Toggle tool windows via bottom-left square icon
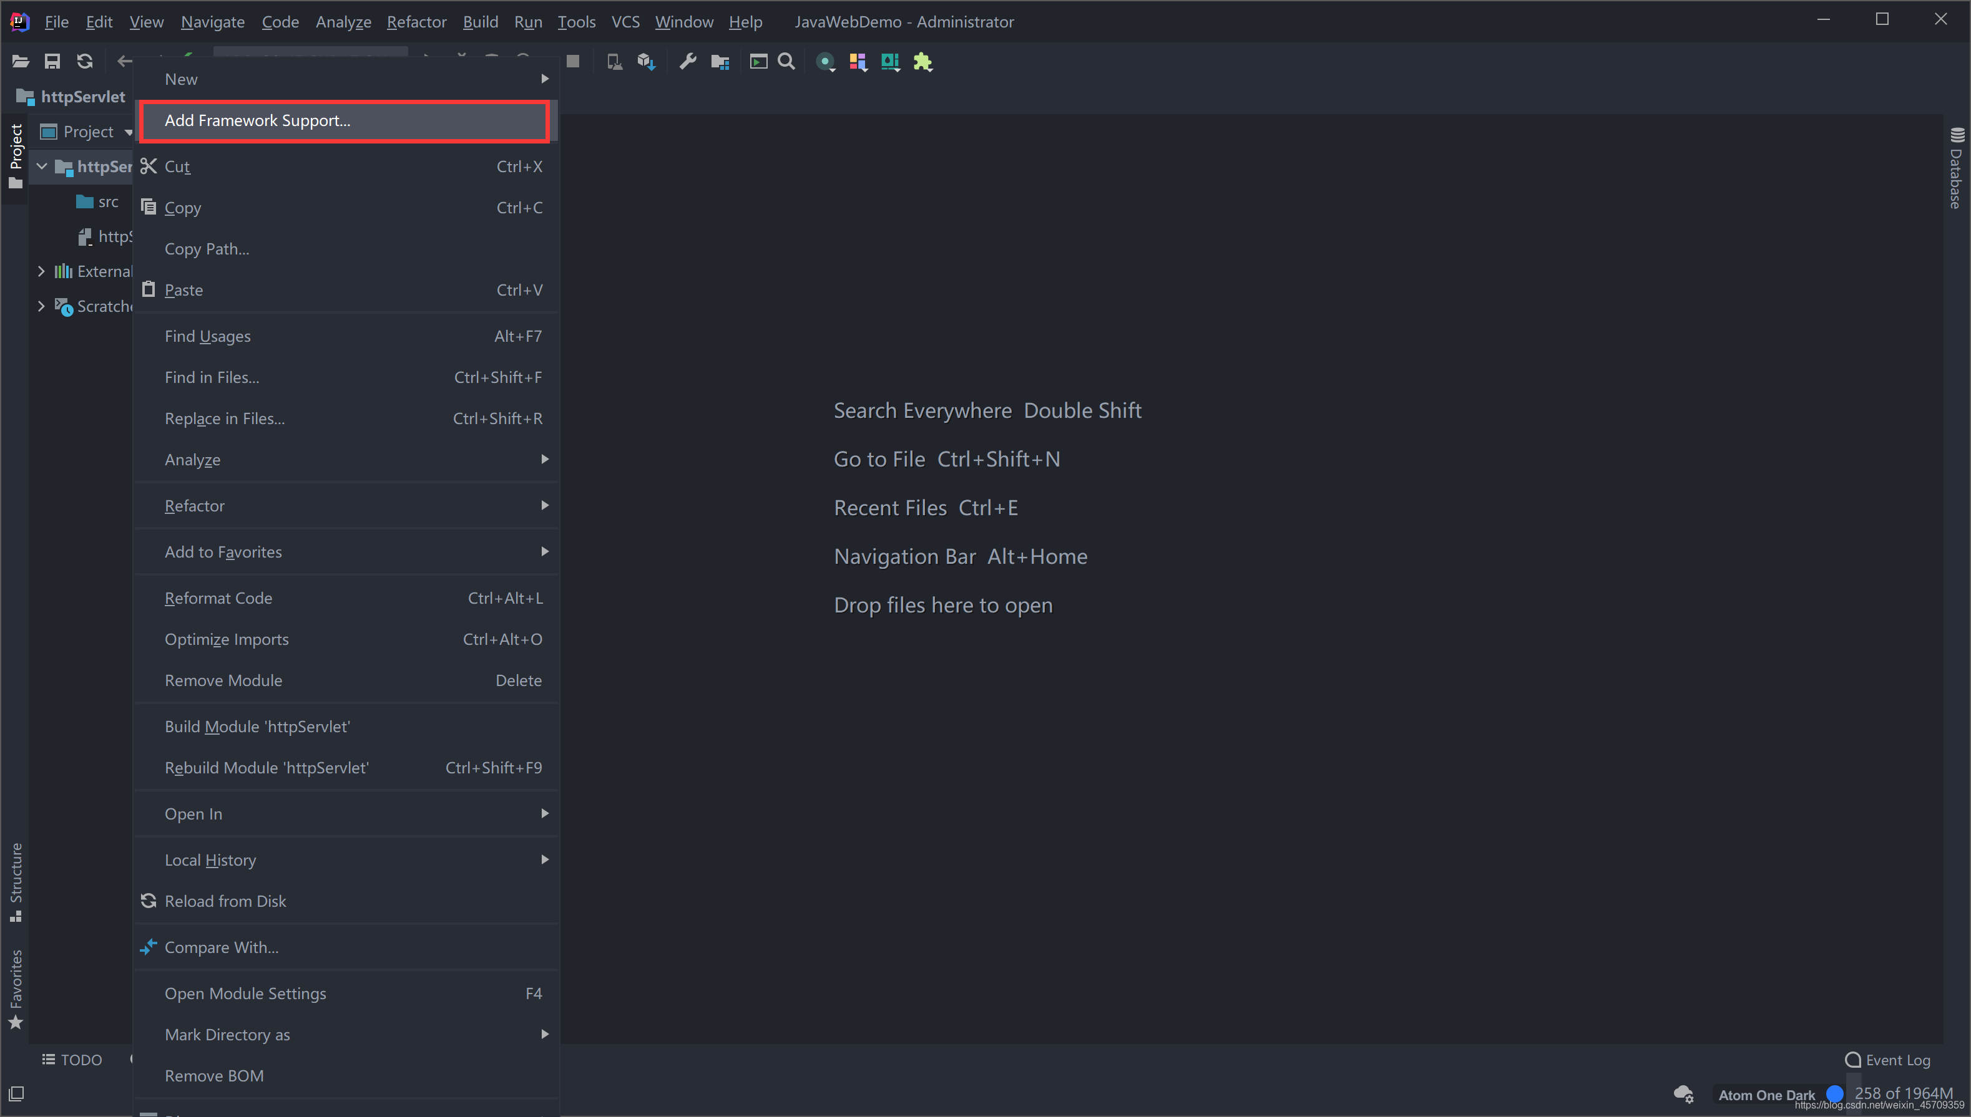Viewport: 1971px width, 1117px height. coord(16,1093)
